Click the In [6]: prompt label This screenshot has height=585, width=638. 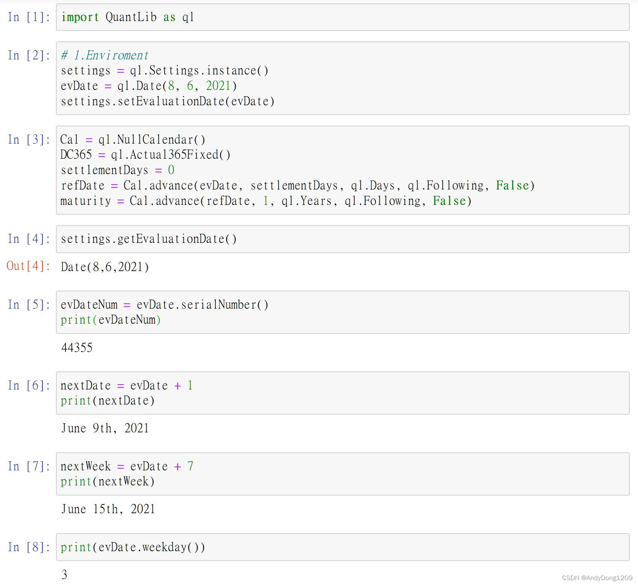point(29,386)
